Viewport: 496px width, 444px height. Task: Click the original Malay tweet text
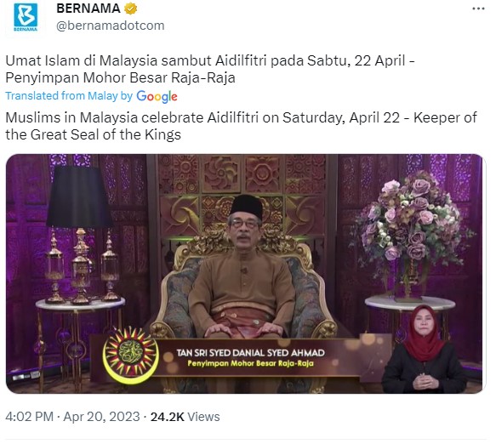pyautogui.click(x=210, y=69)
